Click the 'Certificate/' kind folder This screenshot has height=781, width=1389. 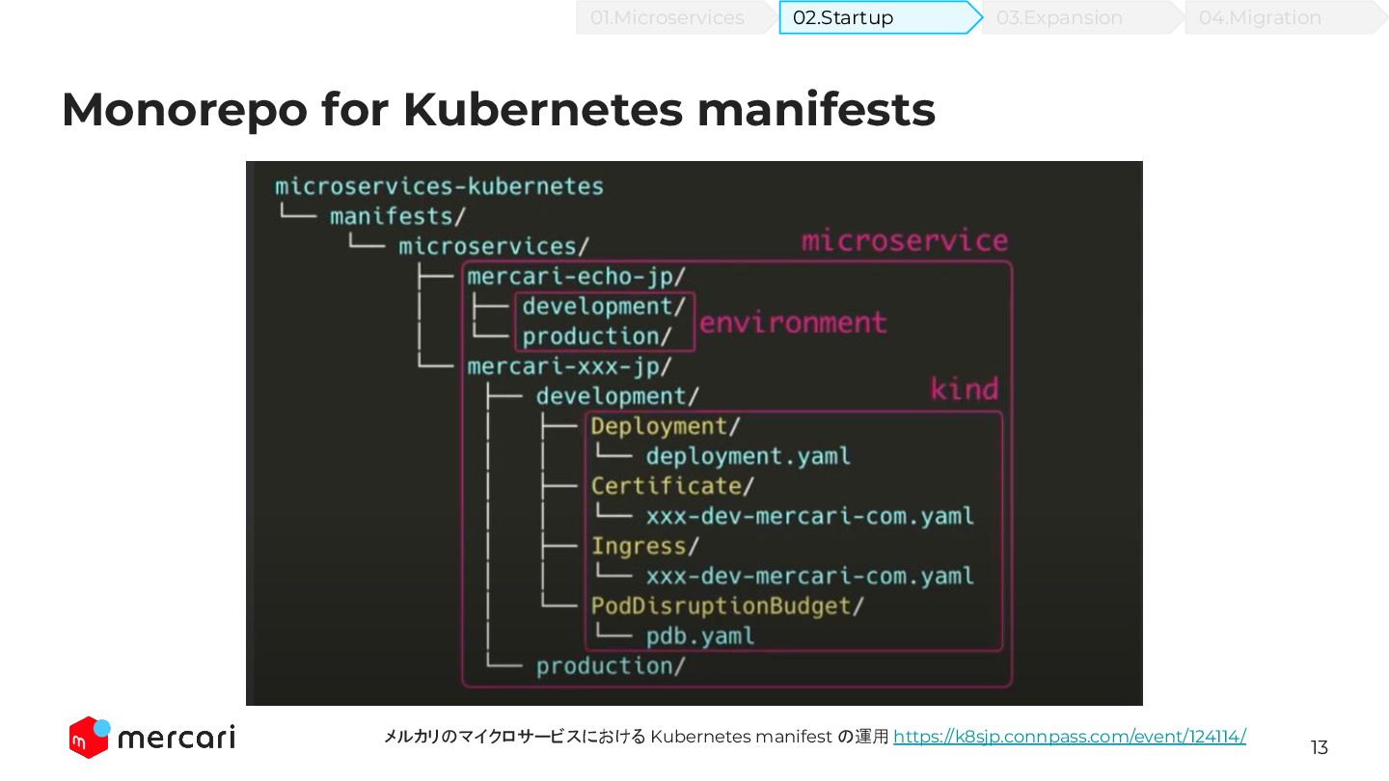tap(672, 486)
